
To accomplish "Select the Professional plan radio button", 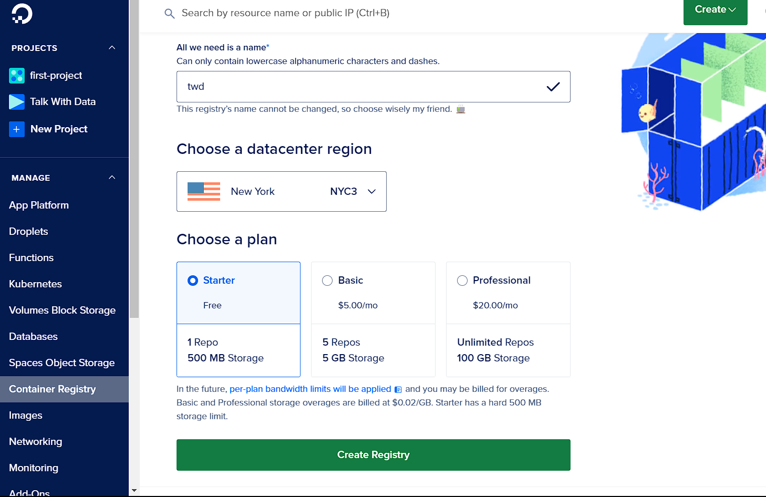I will (x=462, y=281).
